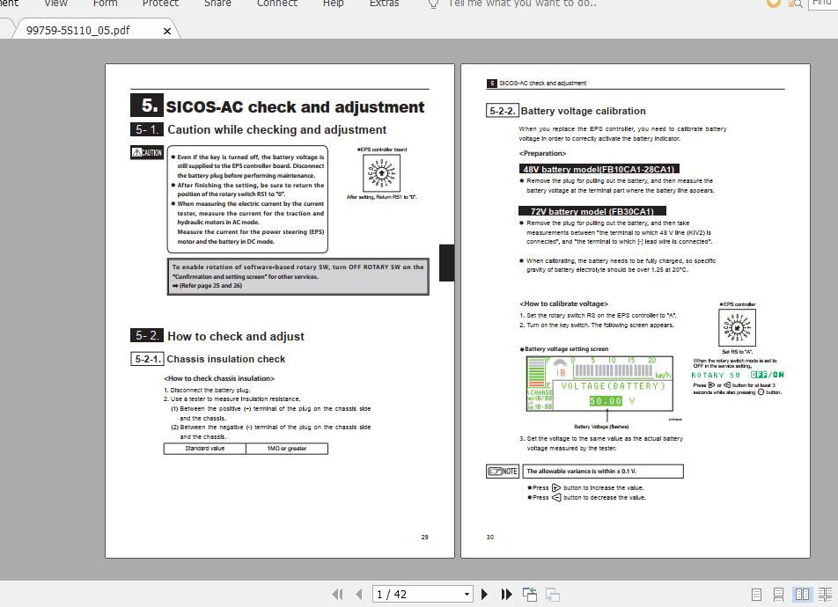Click the Tell me lightbulb icon

(x=433, y=4)
